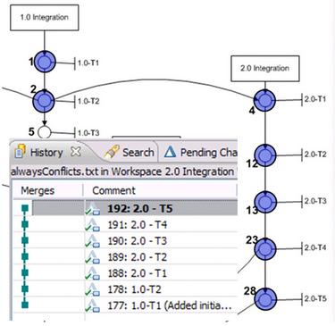335x326 pixels.
Task: Select node 28 next to 2.0-T5
Action: 265,299
